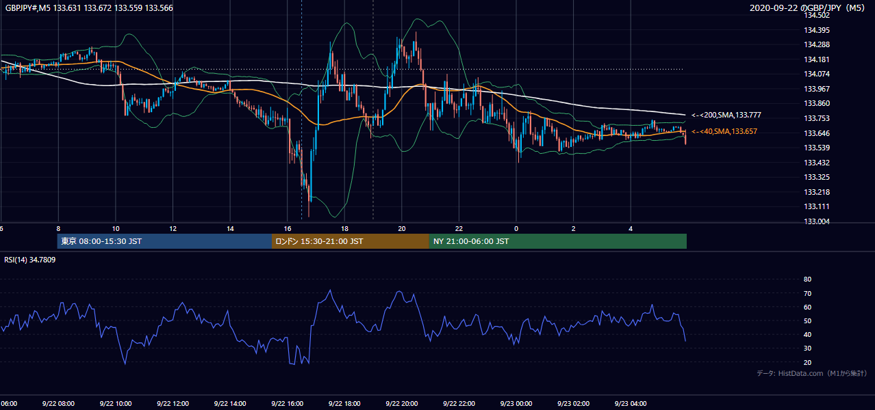This screenshot has width=875, height=410.
Task: Click the 200 SMA 133.777 label
Action: coord(726,115)
